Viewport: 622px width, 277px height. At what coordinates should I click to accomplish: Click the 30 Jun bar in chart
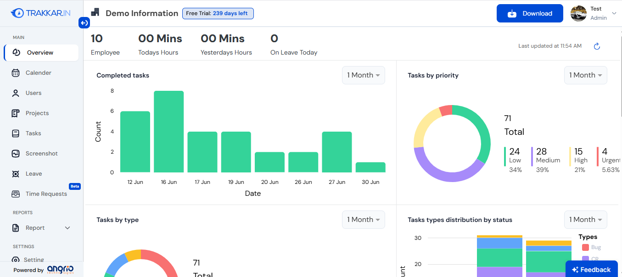[370, 167]
